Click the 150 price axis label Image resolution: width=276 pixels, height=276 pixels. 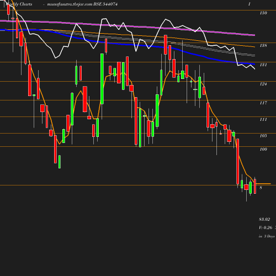pos(263,13)
